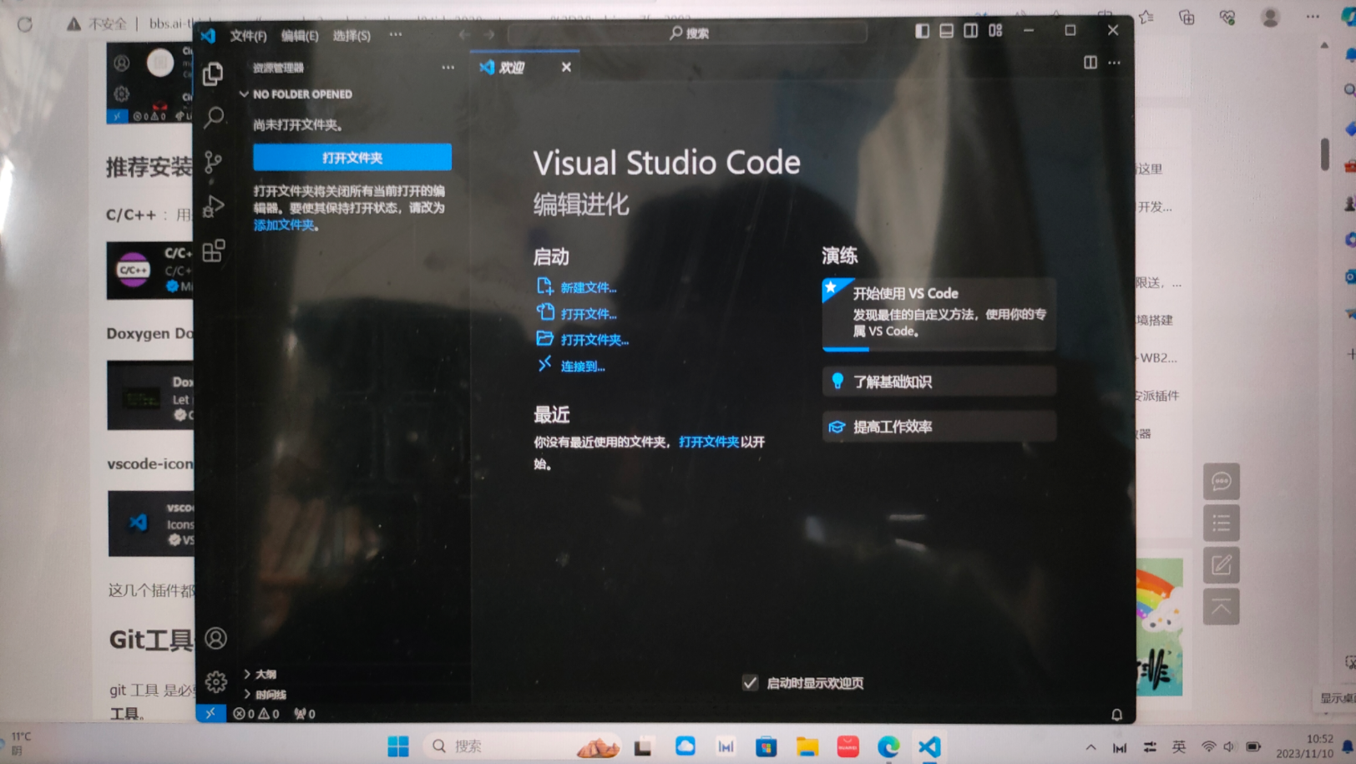Open Microsoft Store from the taskbar
This screenshot has width=1356, height=764.
click(x=766, y=746)
